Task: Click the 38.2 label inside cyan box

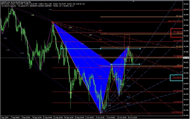Action: pos(178,77)
